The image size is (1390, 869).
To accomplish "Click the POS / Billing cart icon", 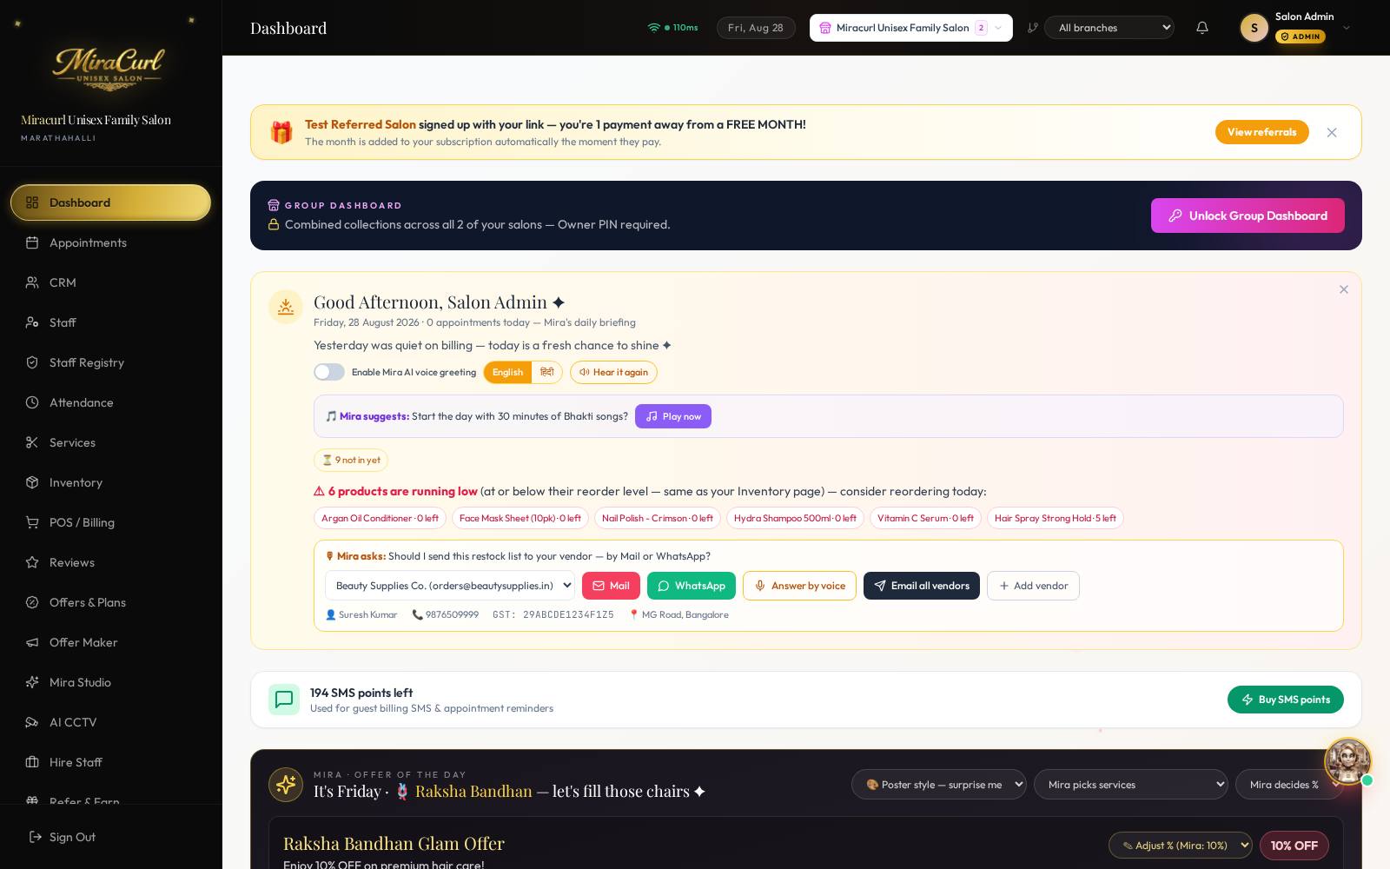I will 32,522.
